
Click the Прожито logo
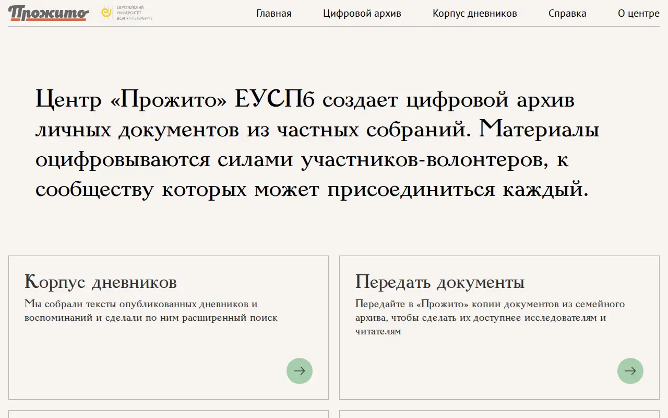click(x=49, y=13)
